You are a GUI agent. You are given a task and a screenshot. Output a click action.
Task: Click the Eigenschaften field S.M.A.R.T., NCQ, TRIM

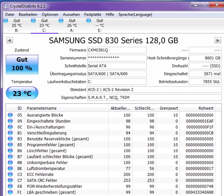point(154,98)
